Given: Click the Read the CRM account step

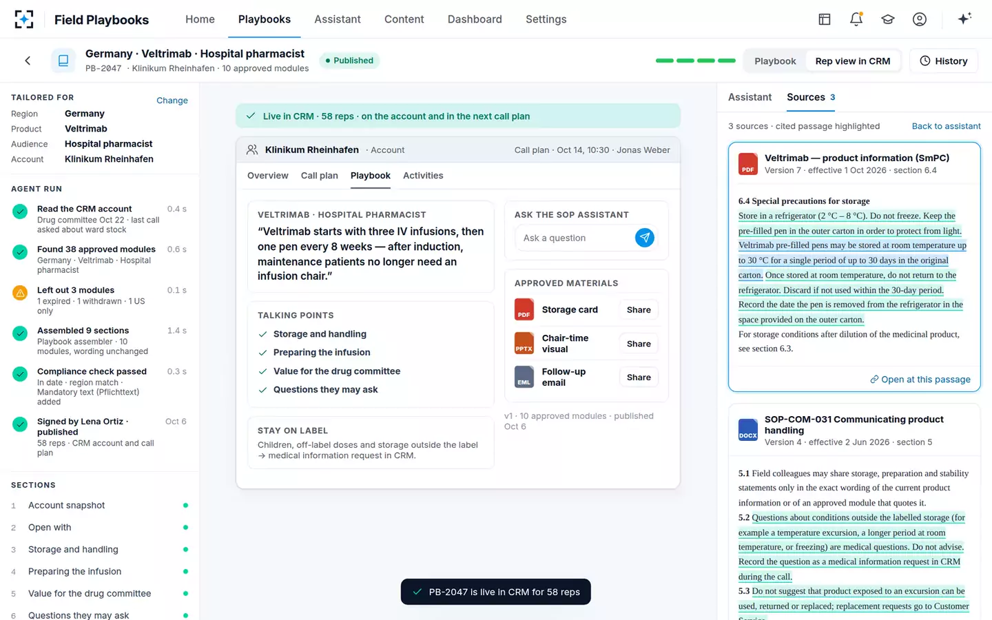Looking at the screenshot, I should 99,219.
